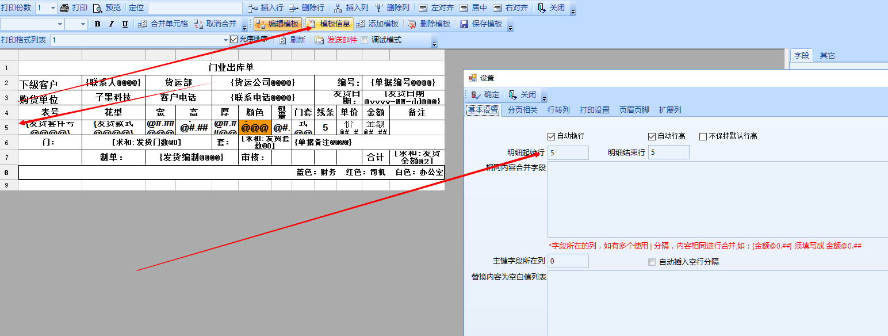This screenshot has width=888, height=336.
Task: Switch to the 分页相关 tab
Action: coord(522,110)
